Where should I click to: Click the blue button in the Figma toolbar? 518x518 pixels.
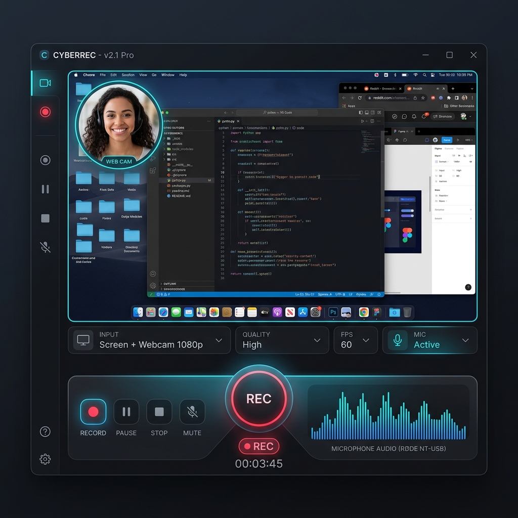tap(447, 140)
